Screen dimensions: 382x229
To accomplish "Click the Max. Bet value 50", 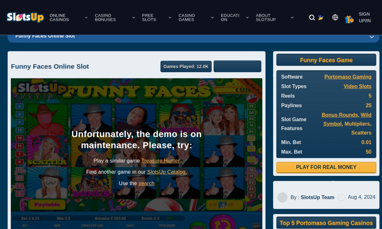I will (369, 152).
